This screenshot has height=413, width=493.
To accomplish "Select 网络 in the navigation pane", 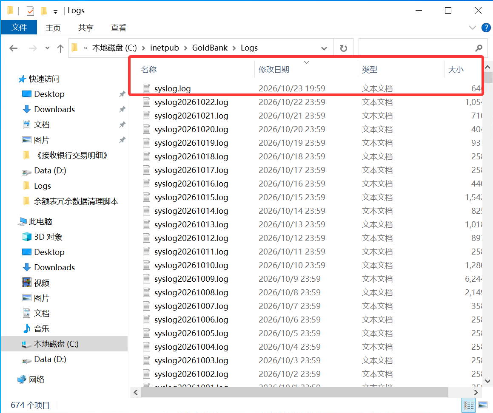I will click(37, 380).
